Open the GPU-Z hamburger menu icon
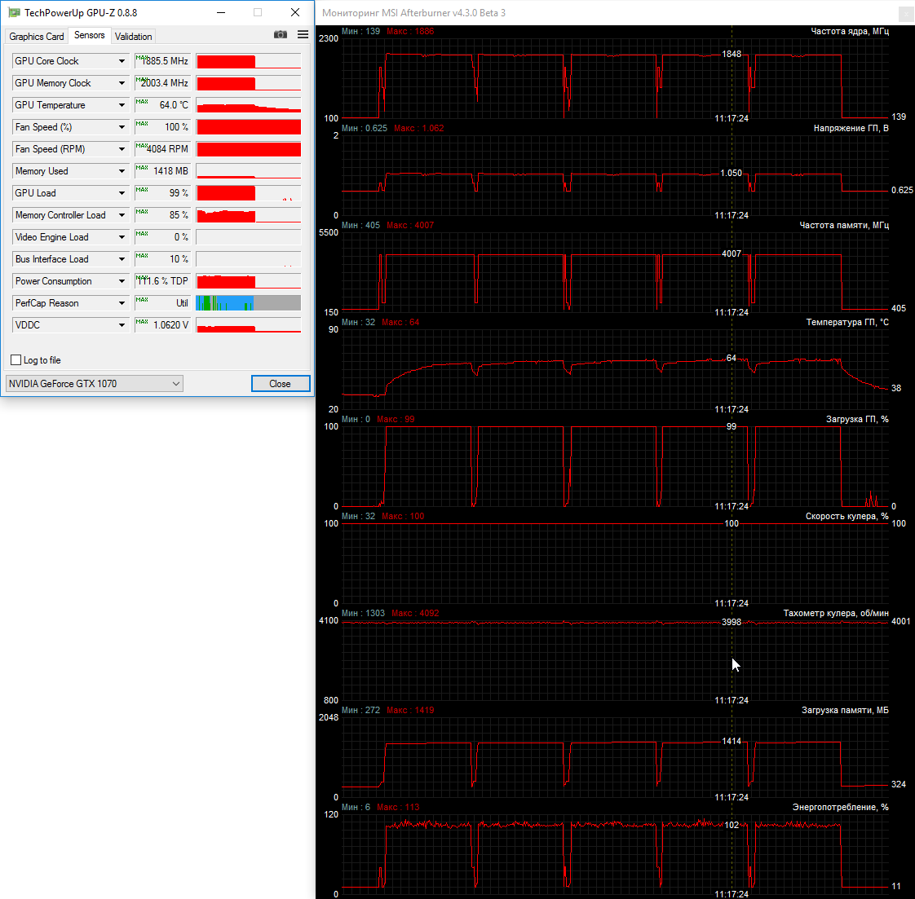Viewport: 915px width, 899px height. point(303,35)
